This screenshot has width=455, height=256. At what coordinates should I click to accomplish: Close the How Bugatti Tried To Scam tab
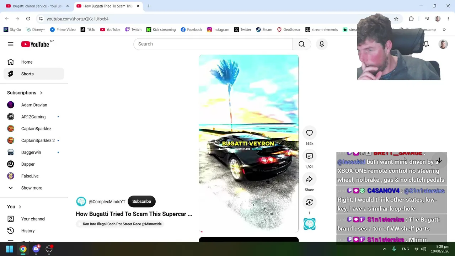click(138, 6)
